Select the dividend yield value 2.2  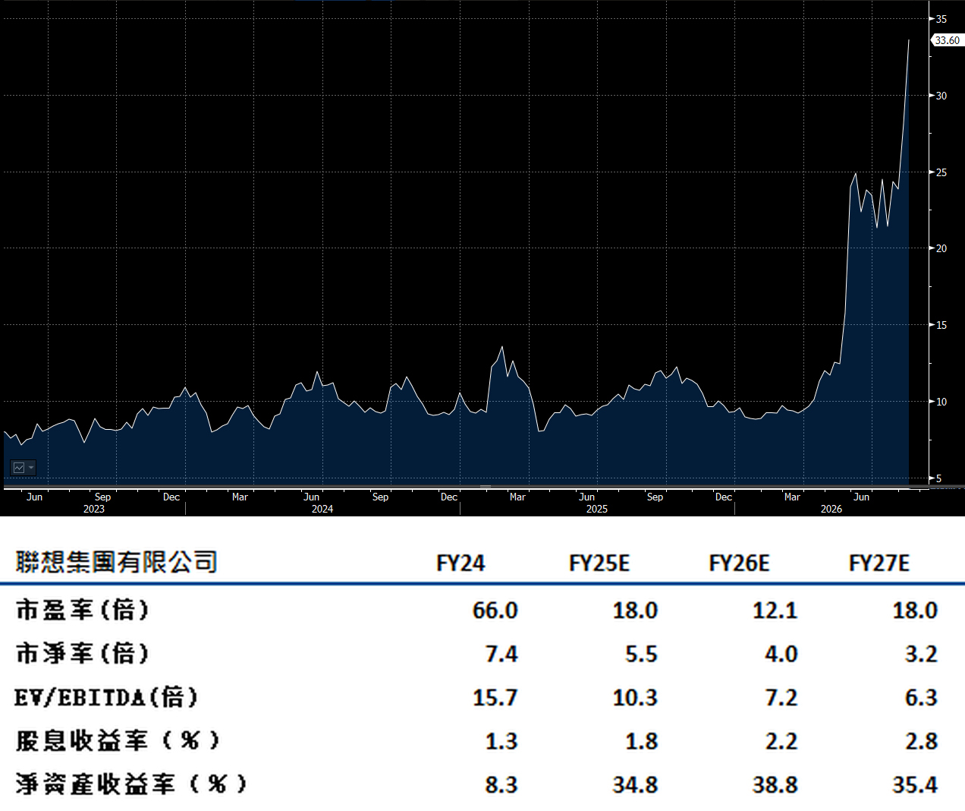click(x=781, y=741)
